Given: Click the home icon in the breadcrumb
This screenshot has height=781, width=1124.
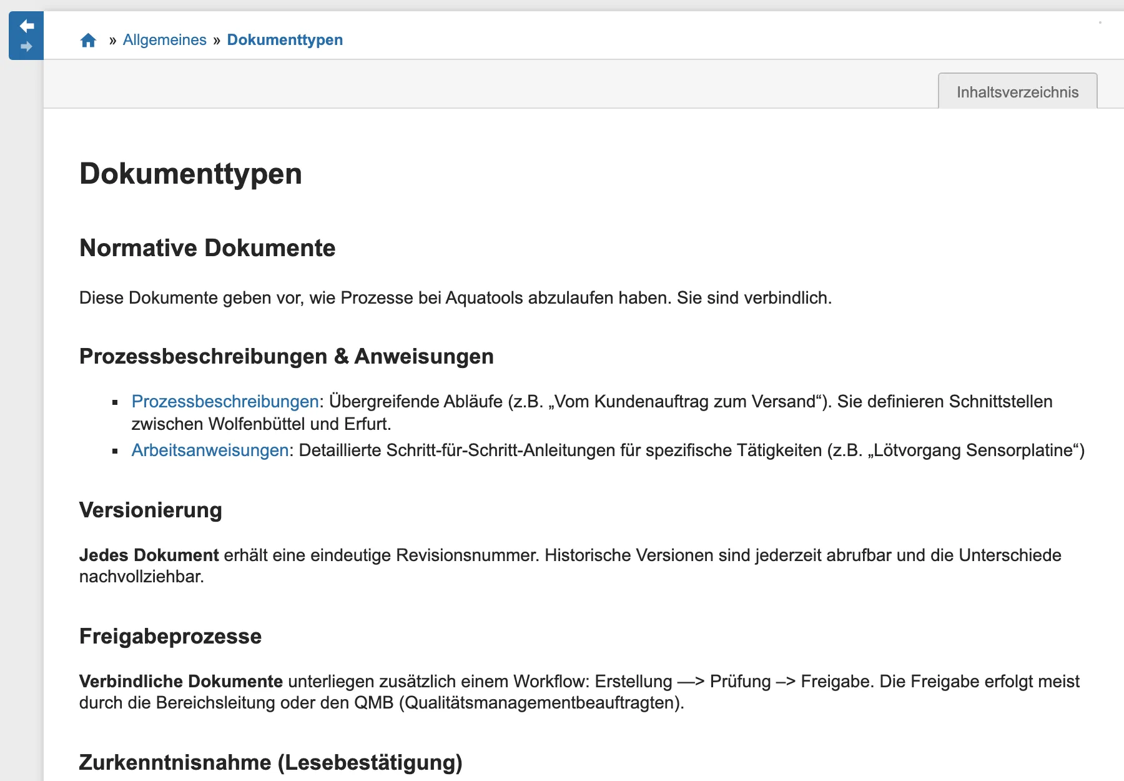Looking at the screenshot, I should (89, 41).
